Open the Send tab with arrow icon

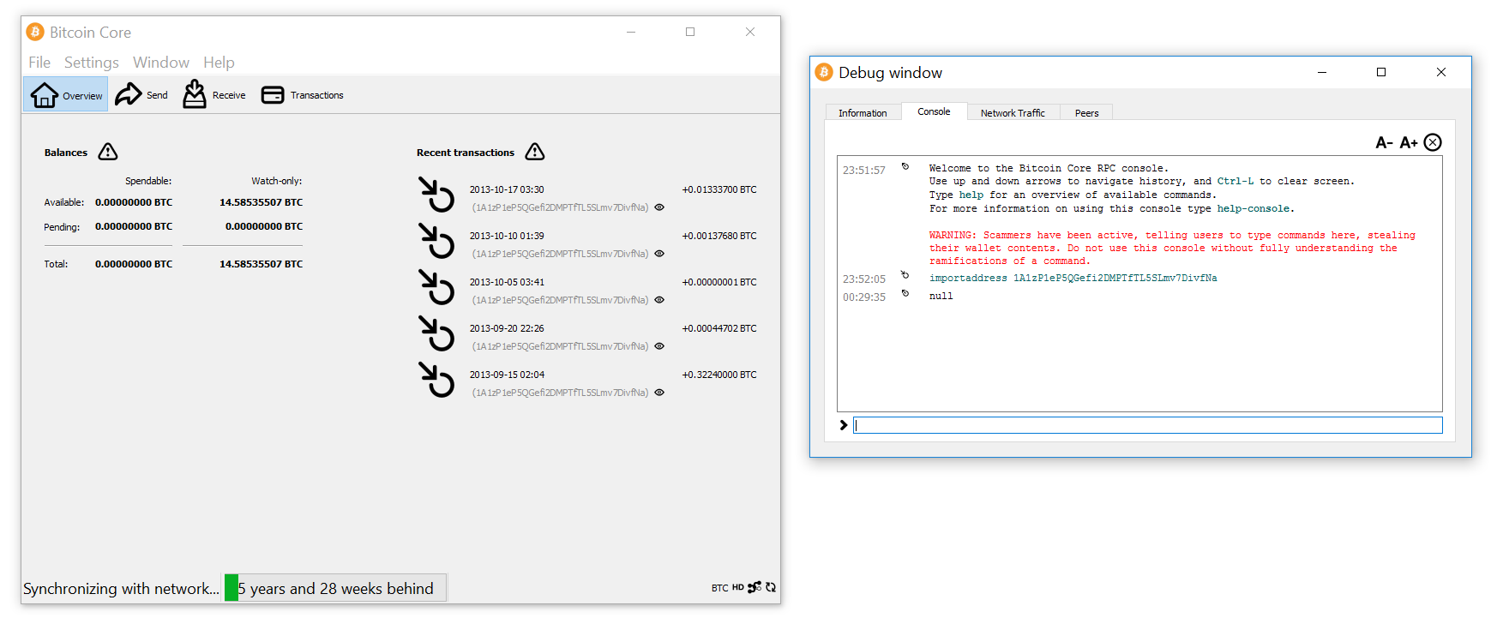[129, 94]
